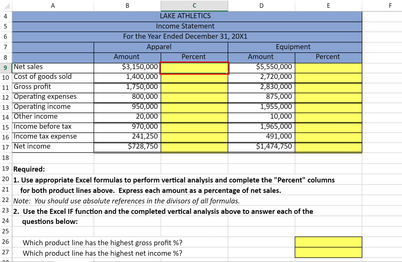Click the Cost of goods sold label
This screenshot has width=402, height=262.
tap(43, 76)
